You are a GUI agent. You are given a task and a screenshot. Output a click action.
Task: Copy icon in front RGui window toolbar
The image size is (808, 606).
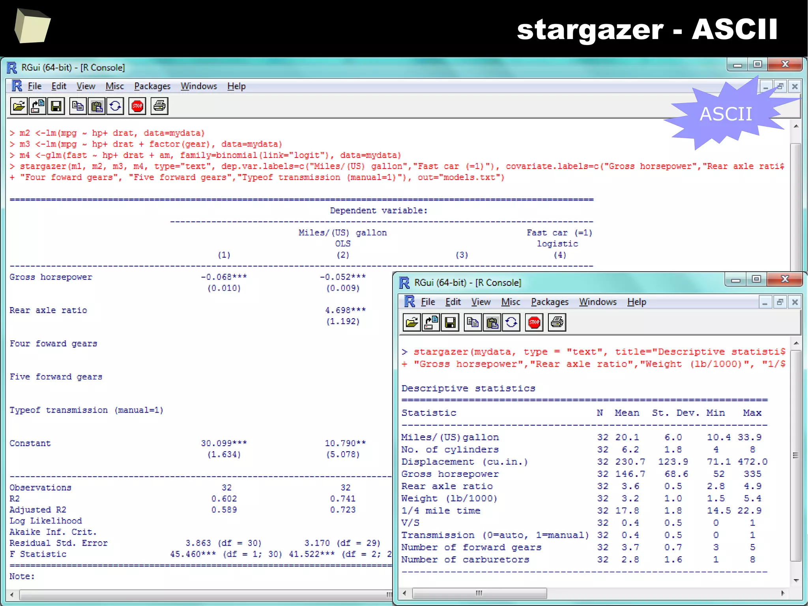[x=473, y=323]
